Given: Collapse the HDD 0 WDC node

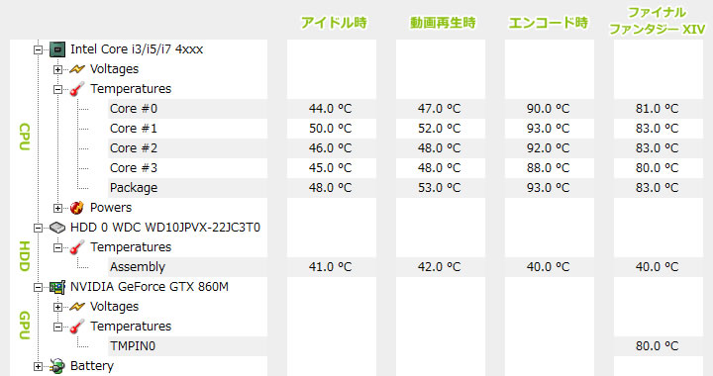Looking at the screenshot, I should pos(39,228).
